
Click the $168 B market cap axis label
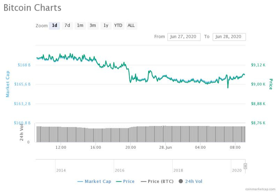coord(24,65)
